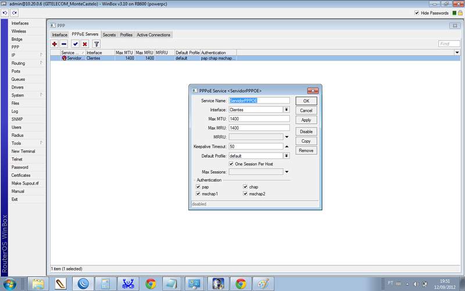Click the red plus Add button

55,44
